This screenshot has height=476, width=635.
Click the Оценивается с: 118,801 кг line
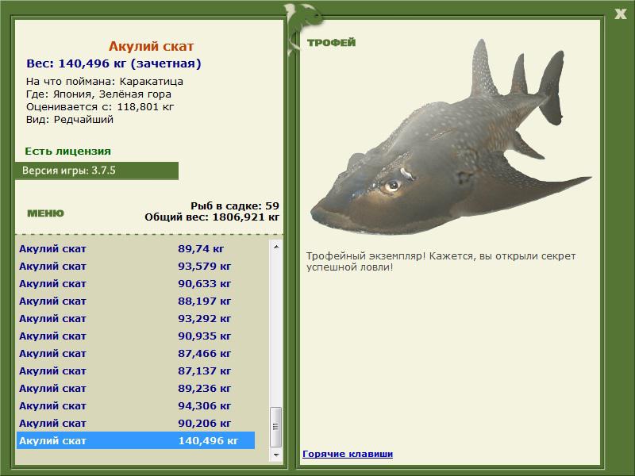pyautogui.click(x=100, y=107)
